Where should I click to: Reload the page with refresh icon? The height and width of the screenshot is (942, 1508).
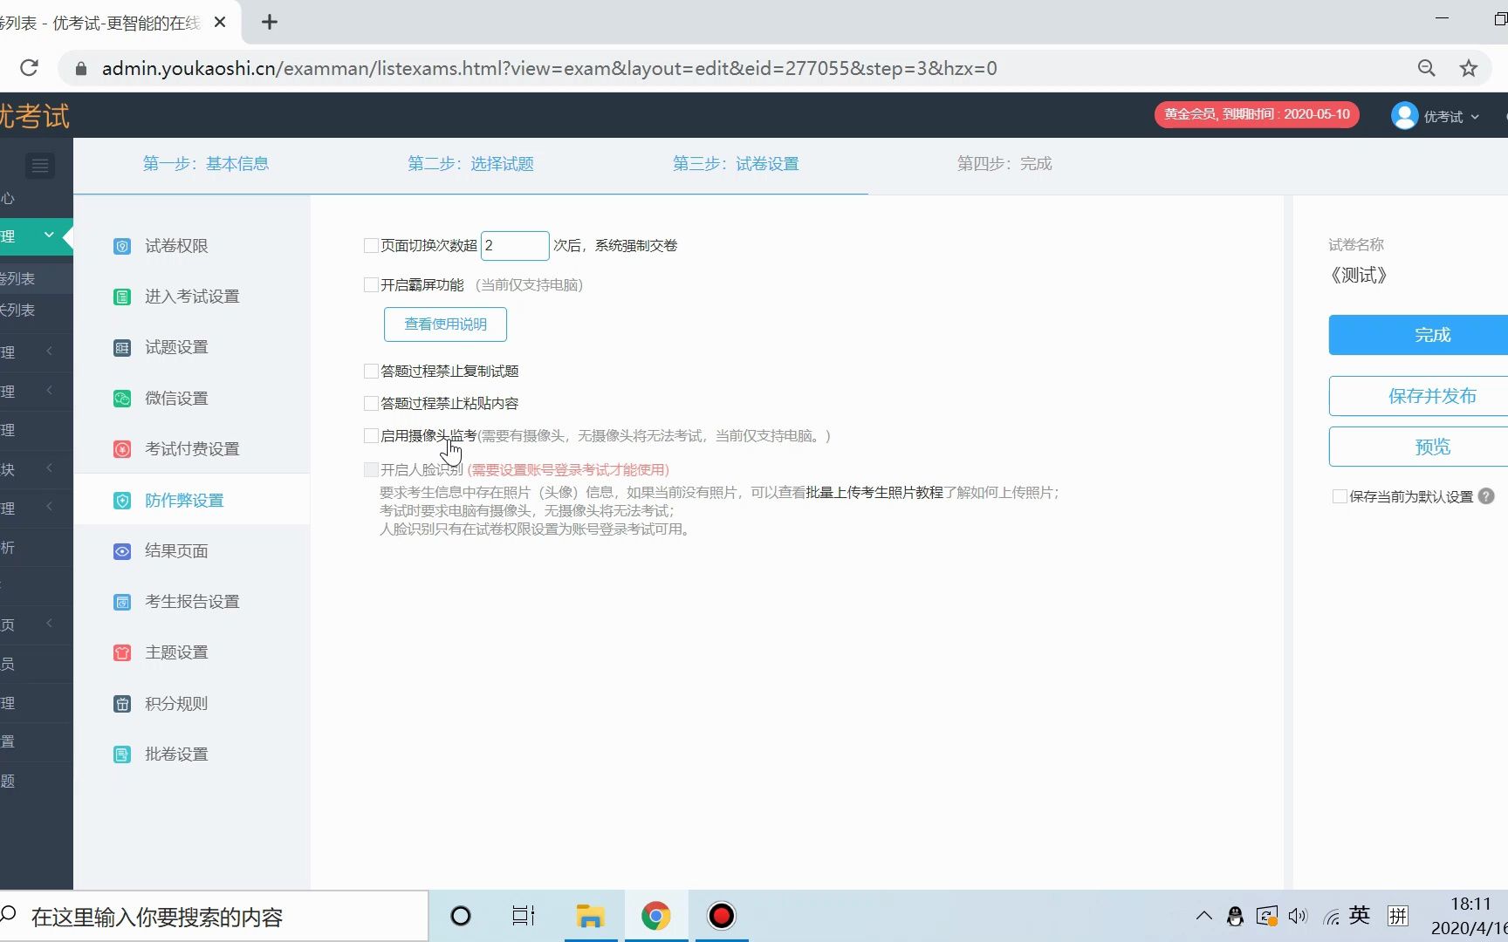(x=29, y=68)
